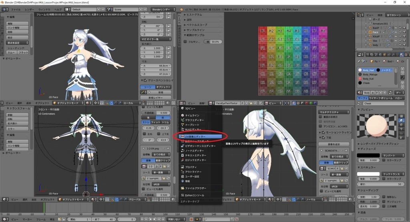Adjust 硬さ hardness slider value 50
This screenshot has height=222, width=410.
(381, 184)
